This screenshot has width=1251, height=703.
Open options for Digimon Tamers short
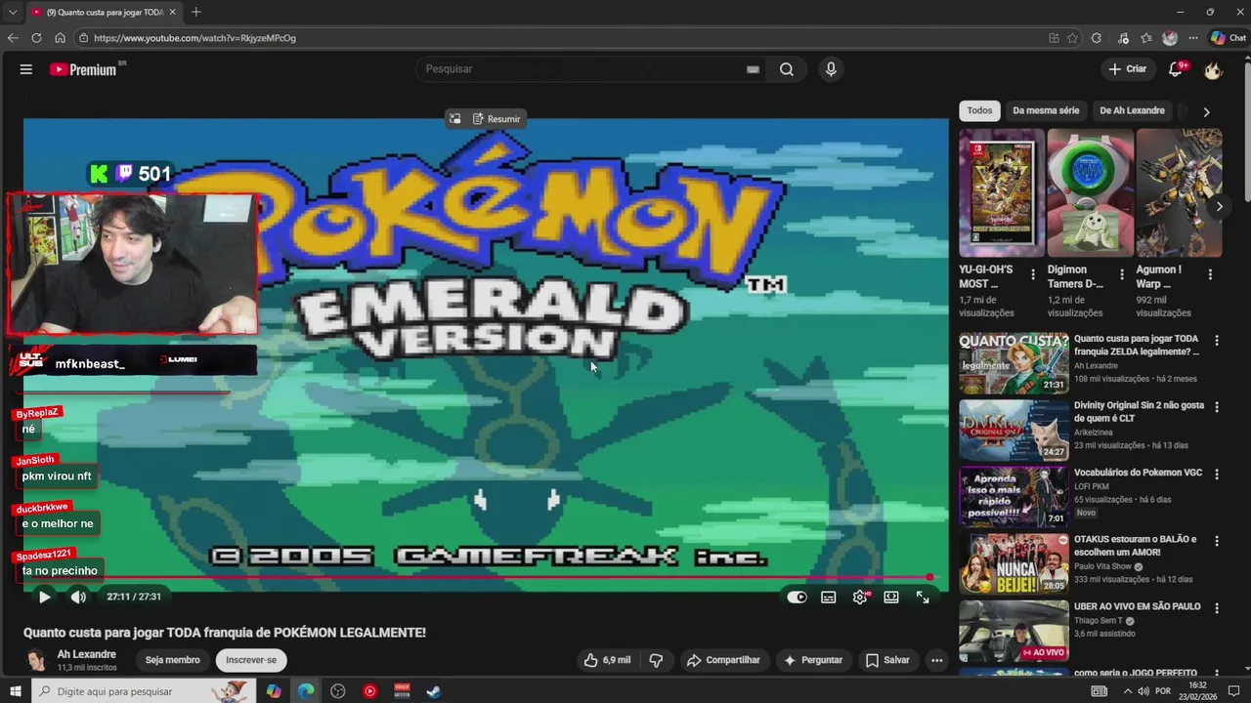(x=1122, y=275)
